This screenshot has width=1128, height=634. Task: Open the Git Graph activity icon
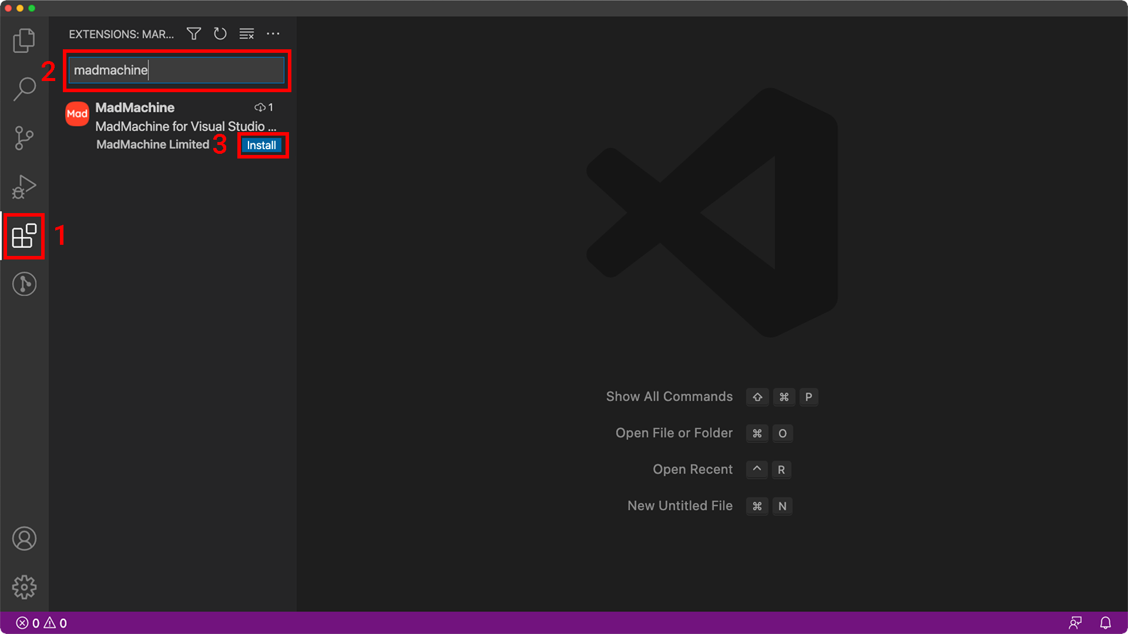(24, 284)
